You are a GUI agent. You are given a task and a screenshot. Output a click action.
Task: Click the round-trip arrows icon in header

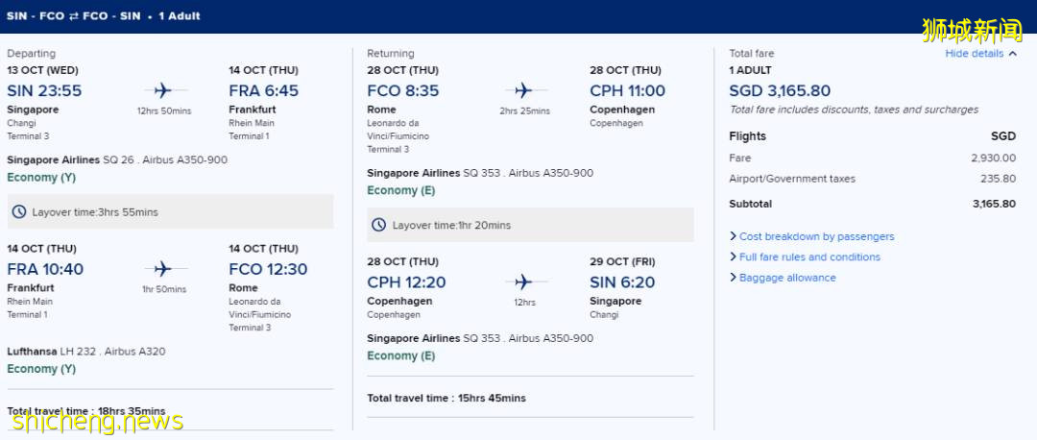tap(71, 16)
